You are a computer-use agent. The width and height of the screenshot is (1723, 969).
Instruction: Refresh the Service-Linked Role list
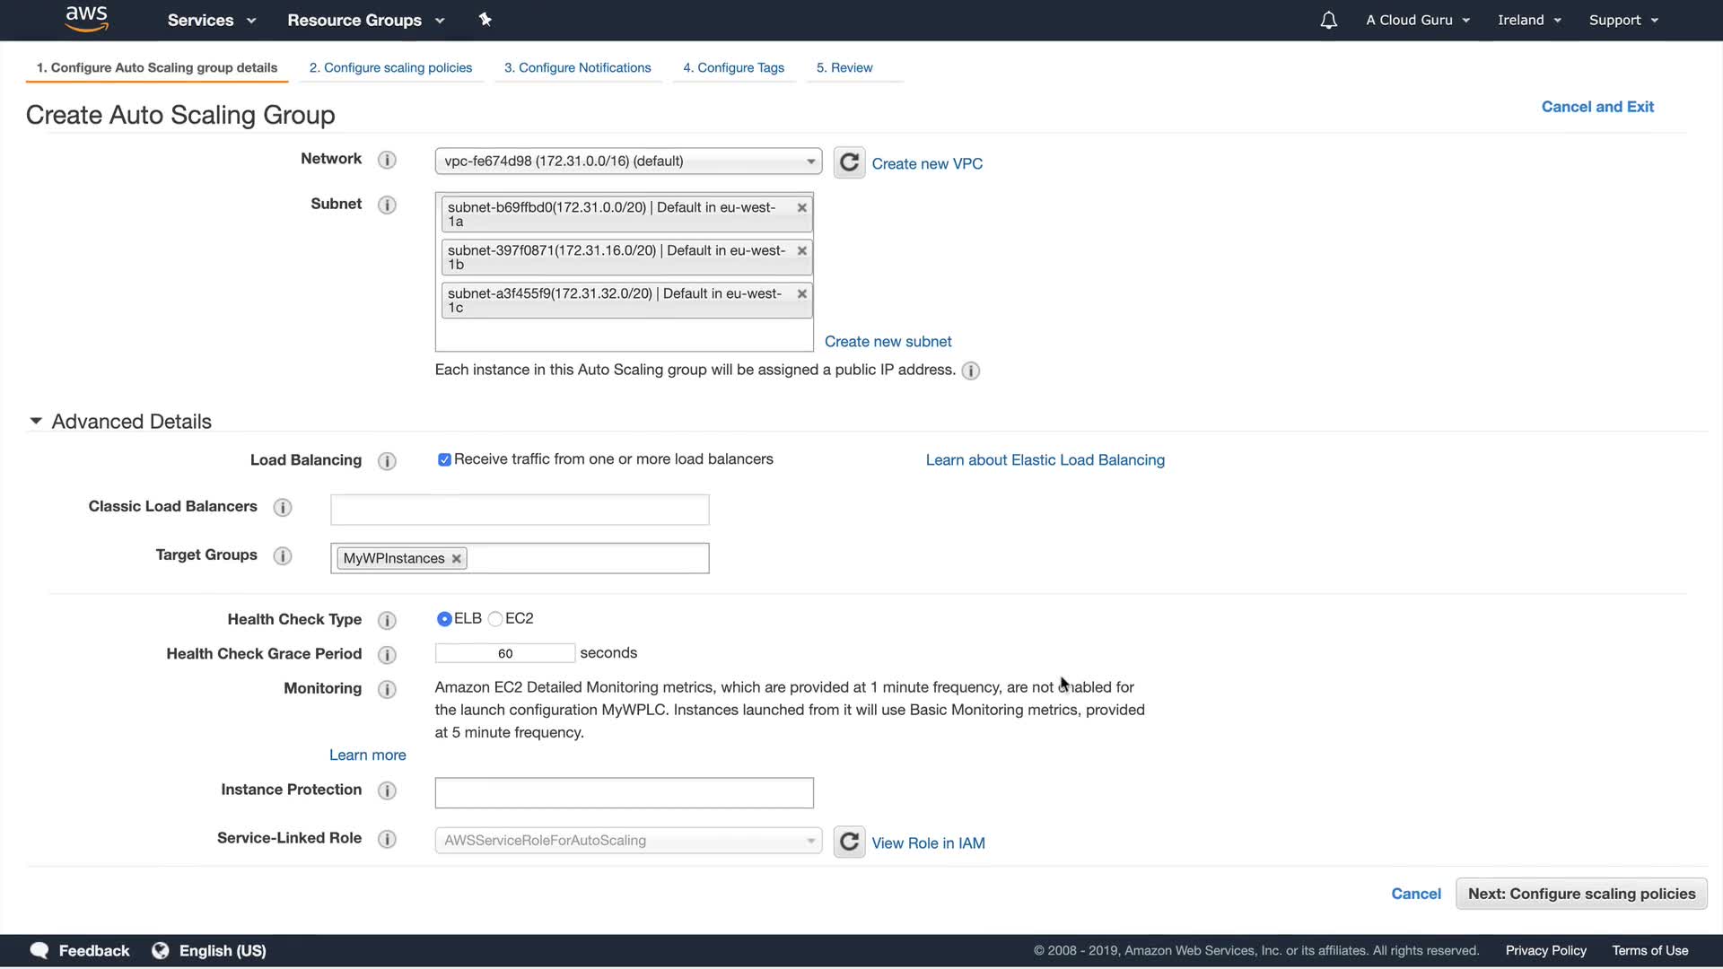click(x=849, y=842)
